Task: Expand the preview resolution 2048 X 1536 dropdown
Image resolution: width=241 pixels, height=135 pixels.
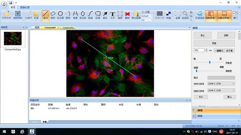Action: (221, 84)
